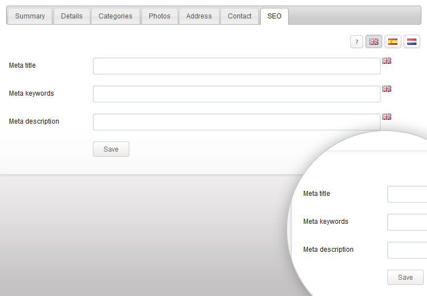Screen dimensions: 427x296
Task: Switch language to English flag button
Action: [374, 41]
